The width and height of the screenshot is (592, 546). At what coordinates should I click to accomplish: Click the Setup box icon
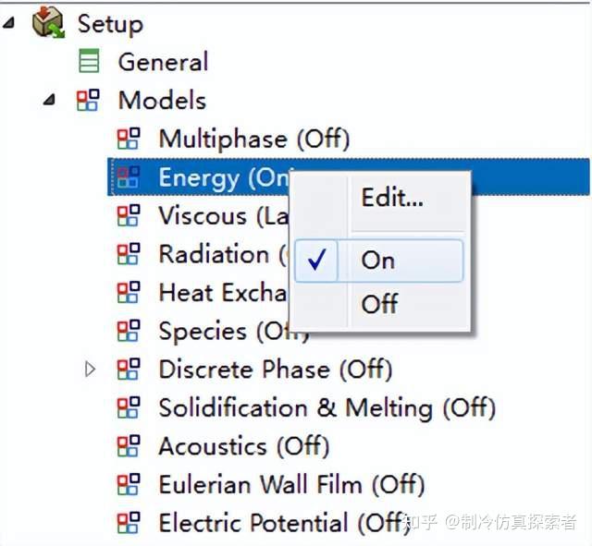[x=48, y=22]
